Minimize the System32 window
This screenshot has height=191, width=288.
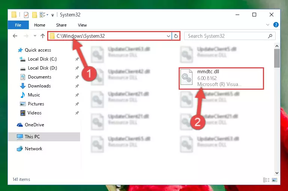pyautogui.click(x=237, y=15)
